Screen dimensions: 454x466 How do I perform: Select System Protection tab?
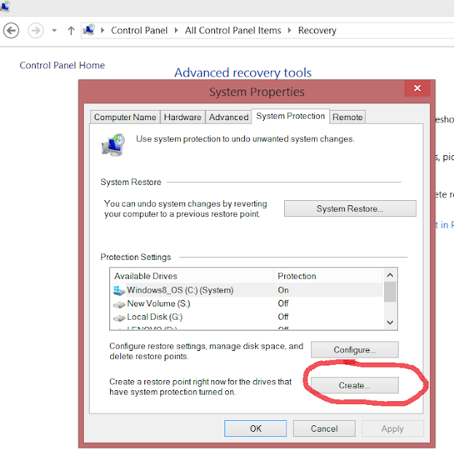291,116
